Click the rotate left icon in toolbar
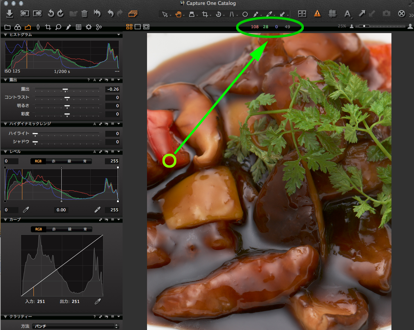The height and width of the screenshot is (330, 414). tap(51, 14)
